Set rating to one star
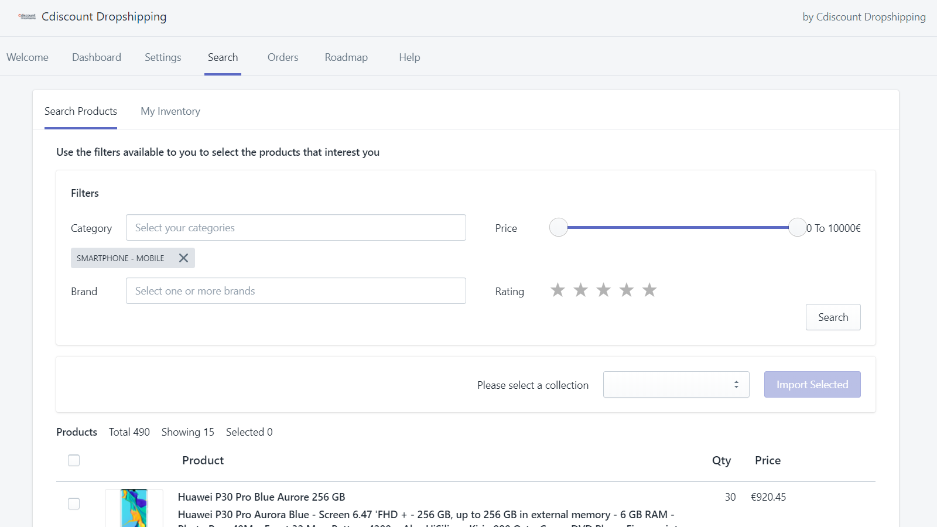Image resolution: width=937 pixels, height=527 pixels. pos(558,290)
